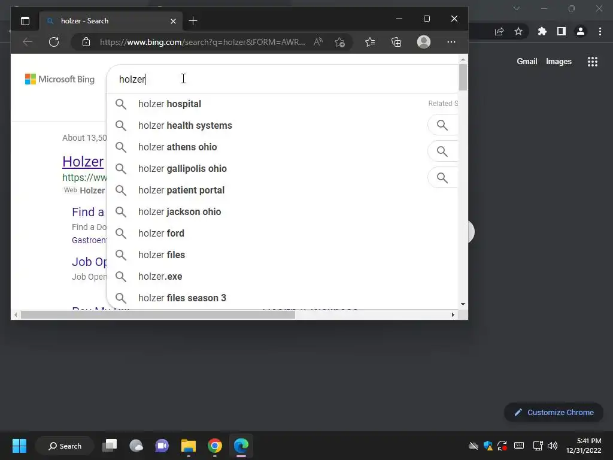Open the Chat taskbar icon

click(162, 446)
